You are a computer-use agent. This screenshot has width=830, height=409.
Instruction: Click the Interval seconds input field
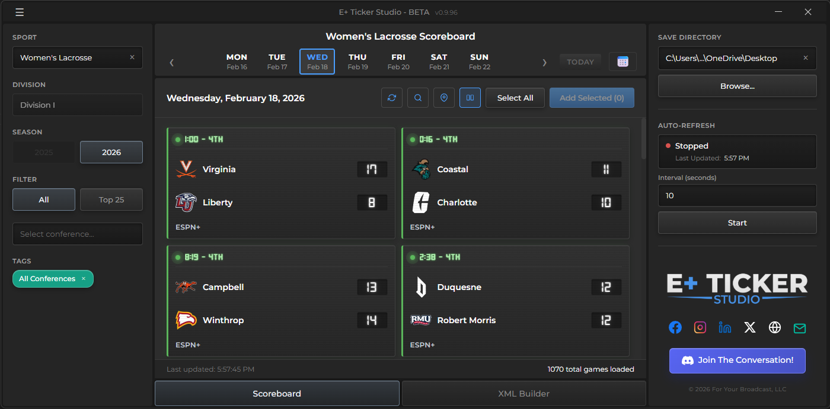pyautogui.click(x=738, y=195)
